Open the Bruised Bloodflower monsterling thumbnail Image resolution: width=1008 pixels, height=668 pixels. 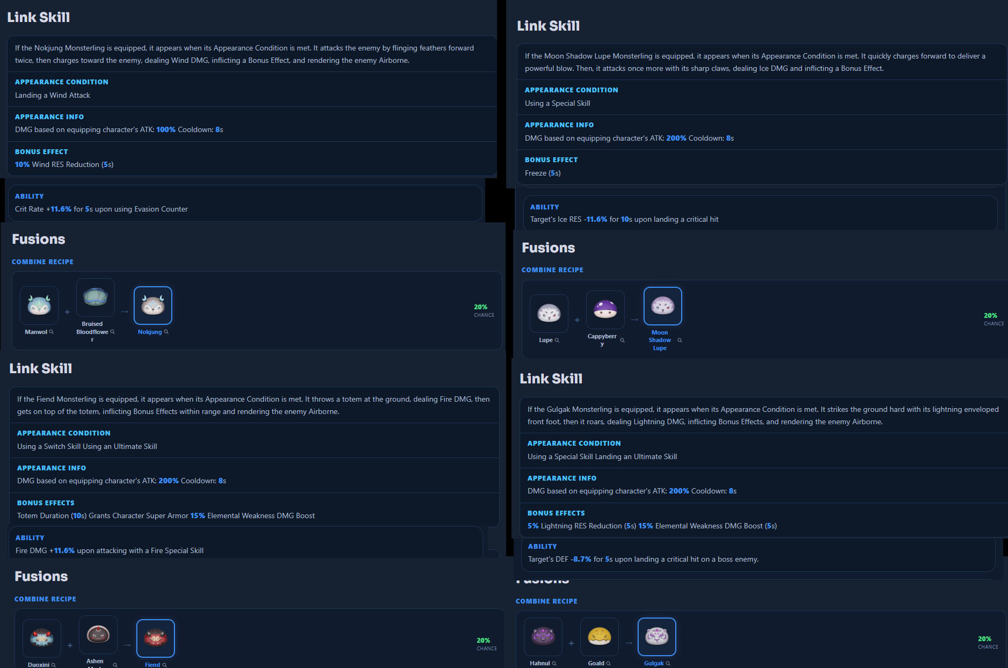[x=96, y=297]
